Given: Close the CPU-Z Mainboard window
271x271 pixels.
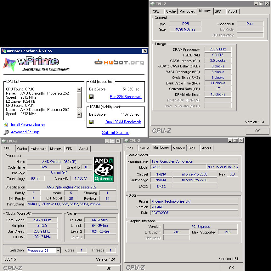Looking at the screenshot, I should pyautogui.click(x=241, y=141).
